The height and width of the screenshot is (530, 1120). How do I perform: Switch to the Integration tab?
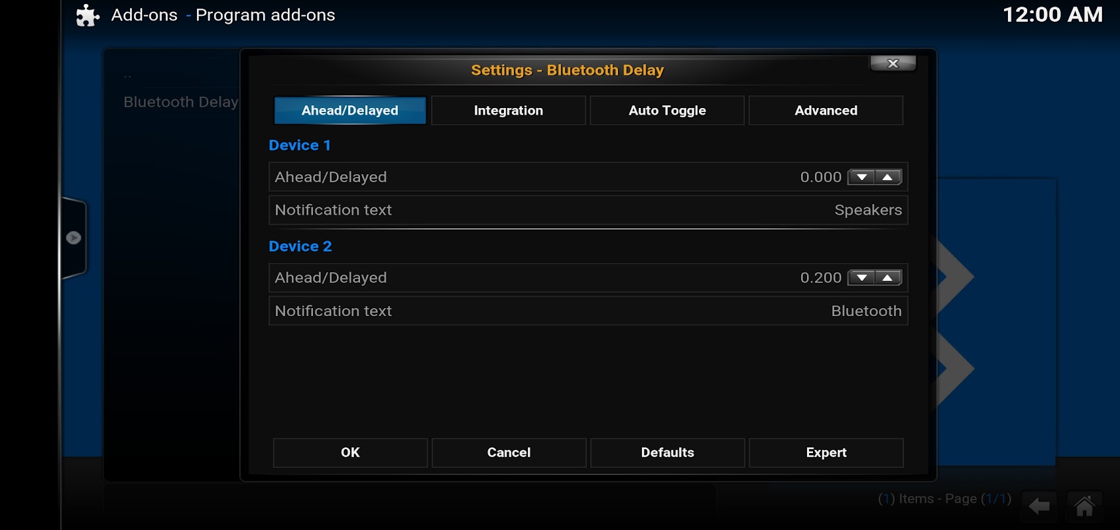509,111
